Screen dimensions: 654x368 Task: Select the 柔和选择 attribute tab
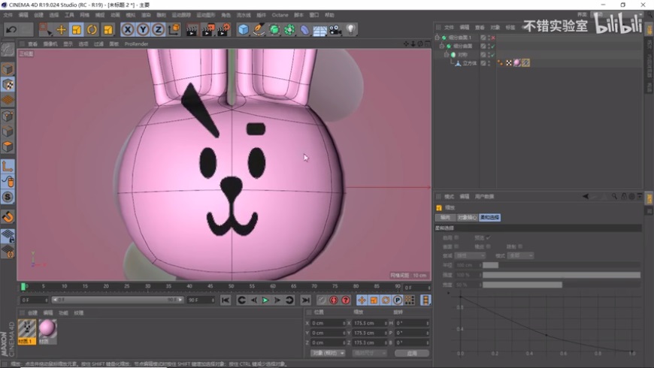(489, 218)
